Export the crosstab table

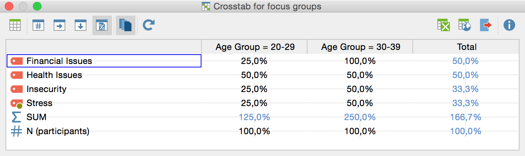pos(485,26)
